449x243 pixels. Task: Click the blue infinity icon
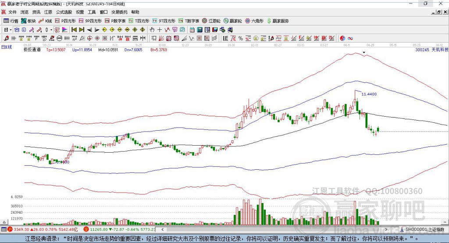[350, 39]
